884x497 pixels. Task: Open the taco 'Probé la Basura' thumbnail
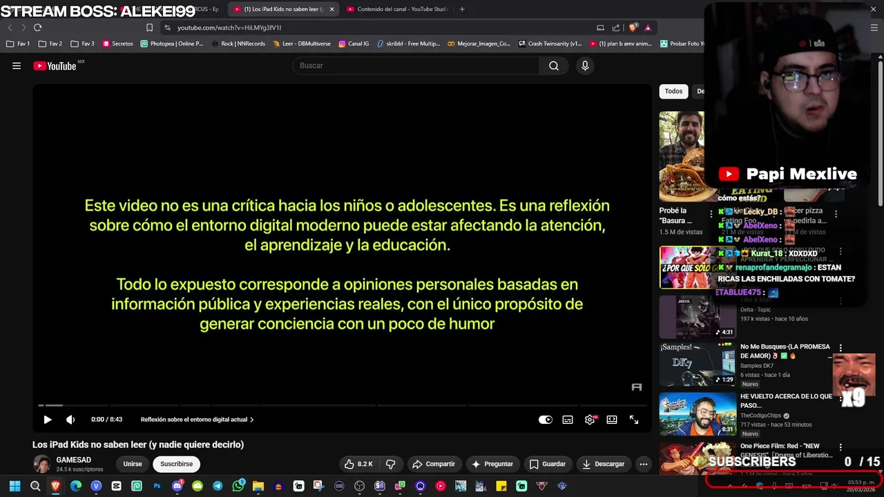[x=682, y=157]
